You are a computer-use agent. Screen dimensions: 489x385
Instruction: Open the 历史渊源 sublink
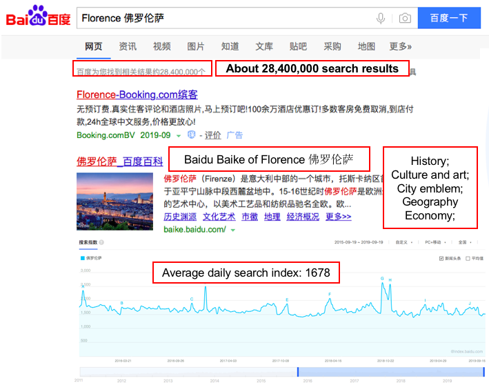pyautogui.click(x=180, y=217)
